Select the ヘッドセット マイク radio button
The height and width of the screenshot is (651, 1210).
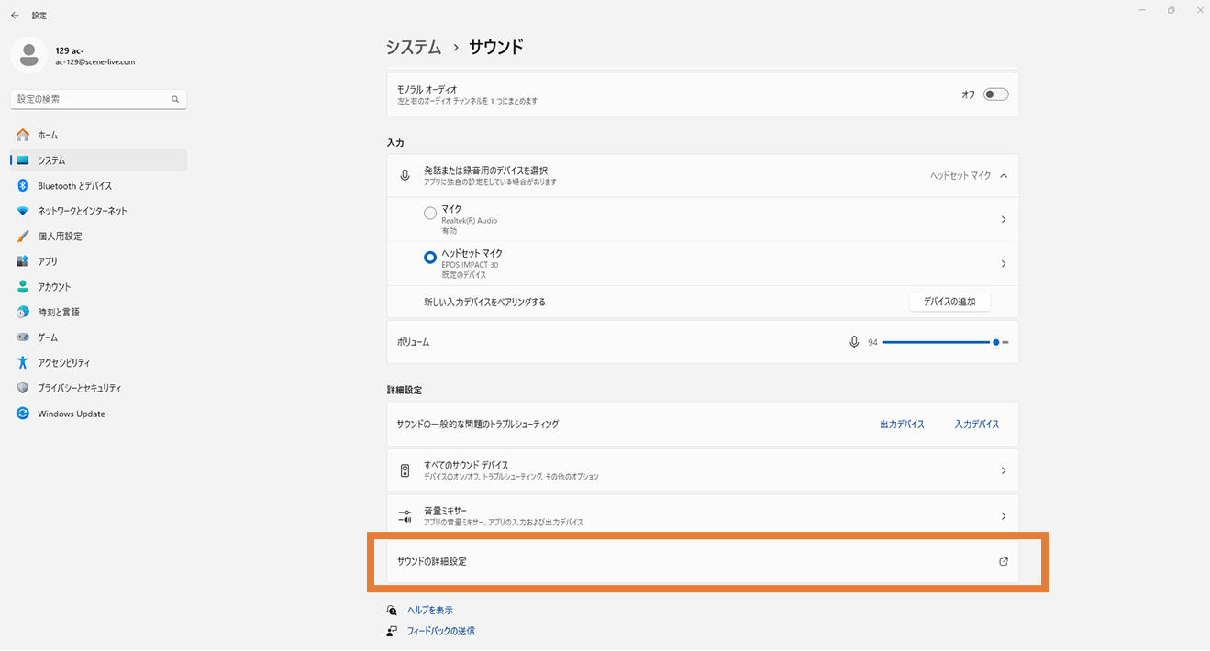coord(430,258)
